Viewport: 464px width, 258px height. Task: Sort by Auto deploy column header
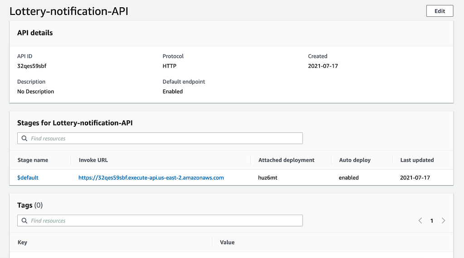pyautogui.click(x=355, y=160)
